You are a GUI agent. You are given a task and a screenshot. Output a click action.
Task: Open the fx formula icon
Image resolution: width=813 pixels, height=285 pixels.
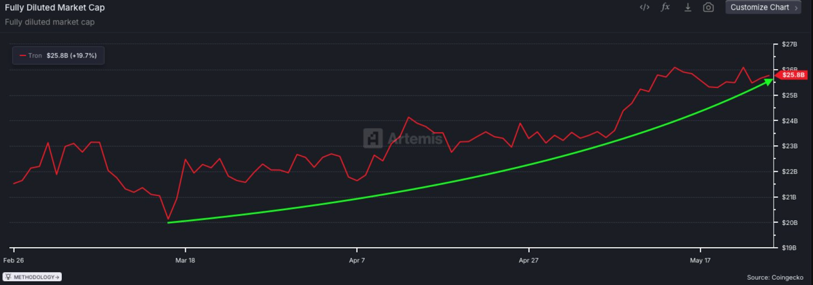click(x=665, y=7)
